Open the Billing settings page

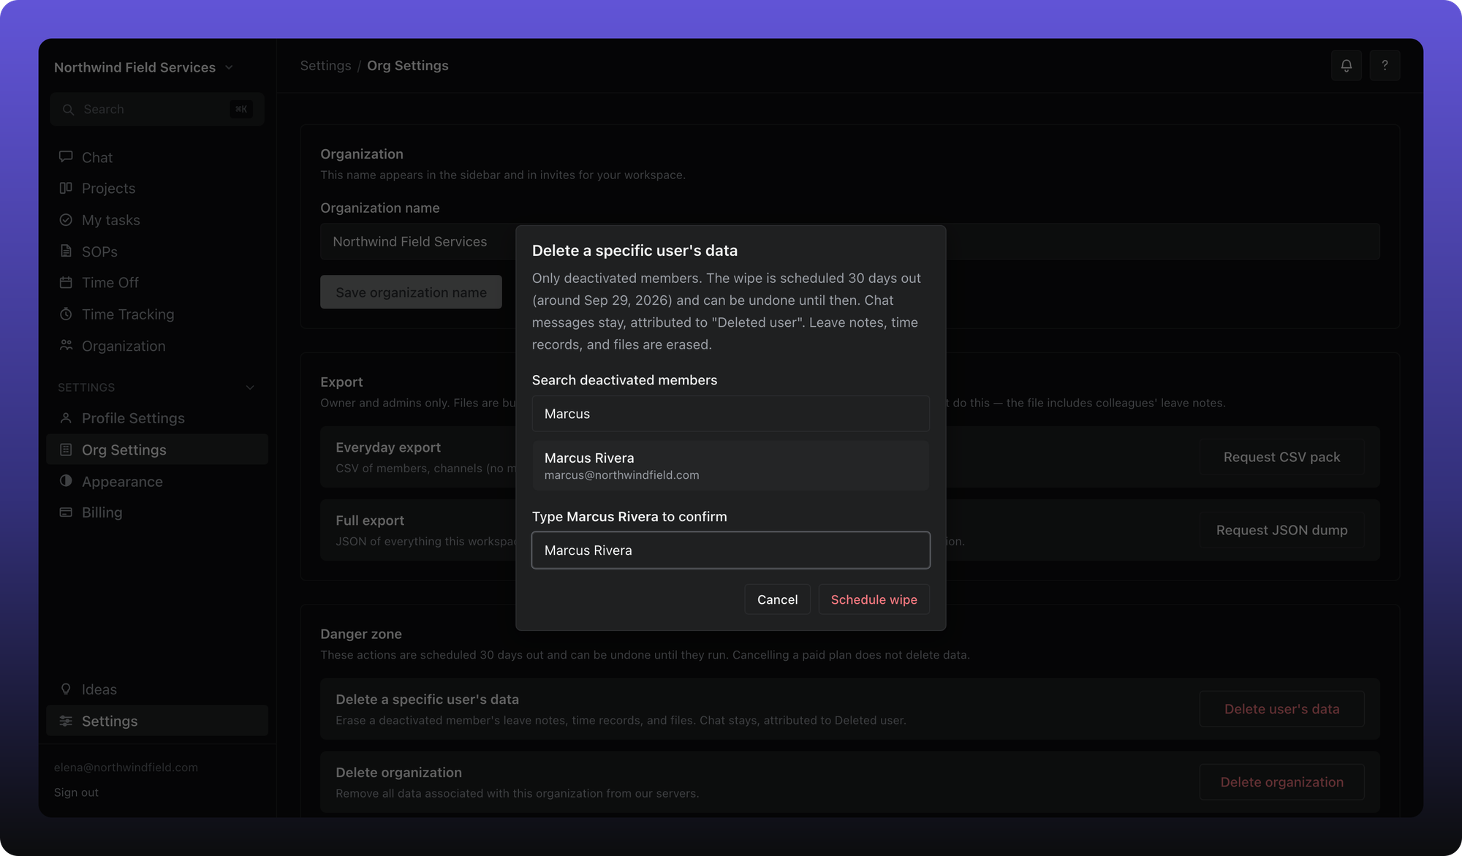tap(157, 512)
